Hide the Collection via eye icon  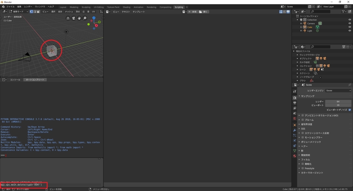click(350, 20)
